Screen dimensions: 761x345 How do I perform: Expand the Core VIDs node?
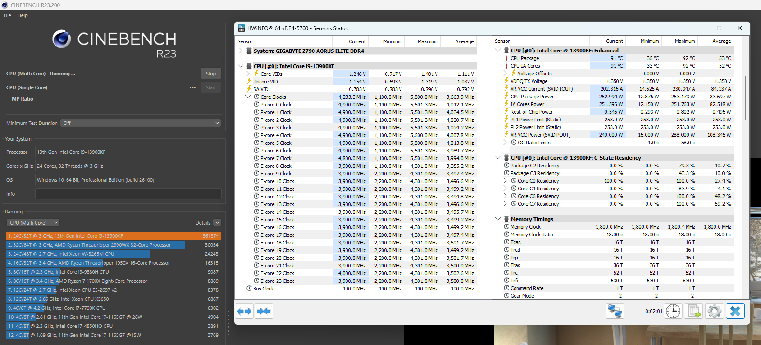248,74
